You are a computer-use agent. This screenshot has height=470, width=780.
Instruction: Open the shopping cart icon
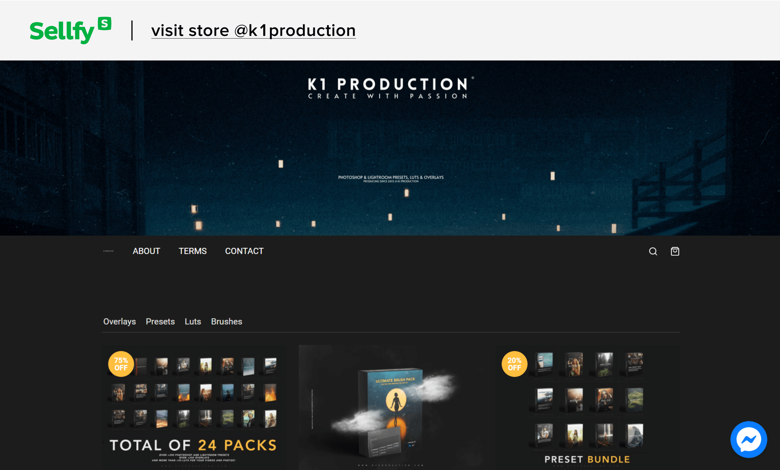(x=676, y=251)
